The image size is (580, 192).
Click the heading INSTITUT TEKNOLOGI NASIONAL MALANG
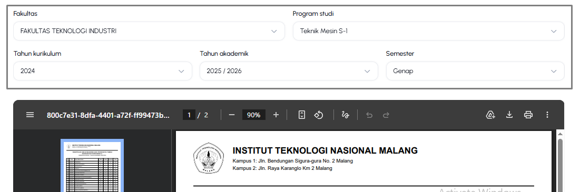pos(325,150)
